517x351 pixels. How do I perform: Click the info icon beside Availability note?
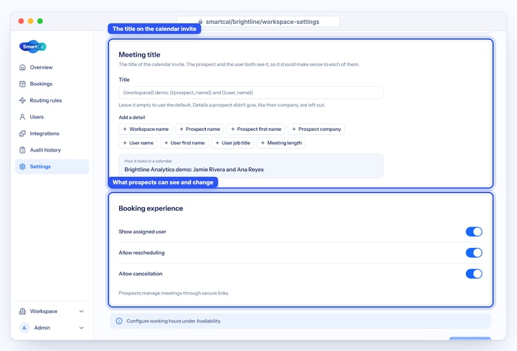pos(119,321)
